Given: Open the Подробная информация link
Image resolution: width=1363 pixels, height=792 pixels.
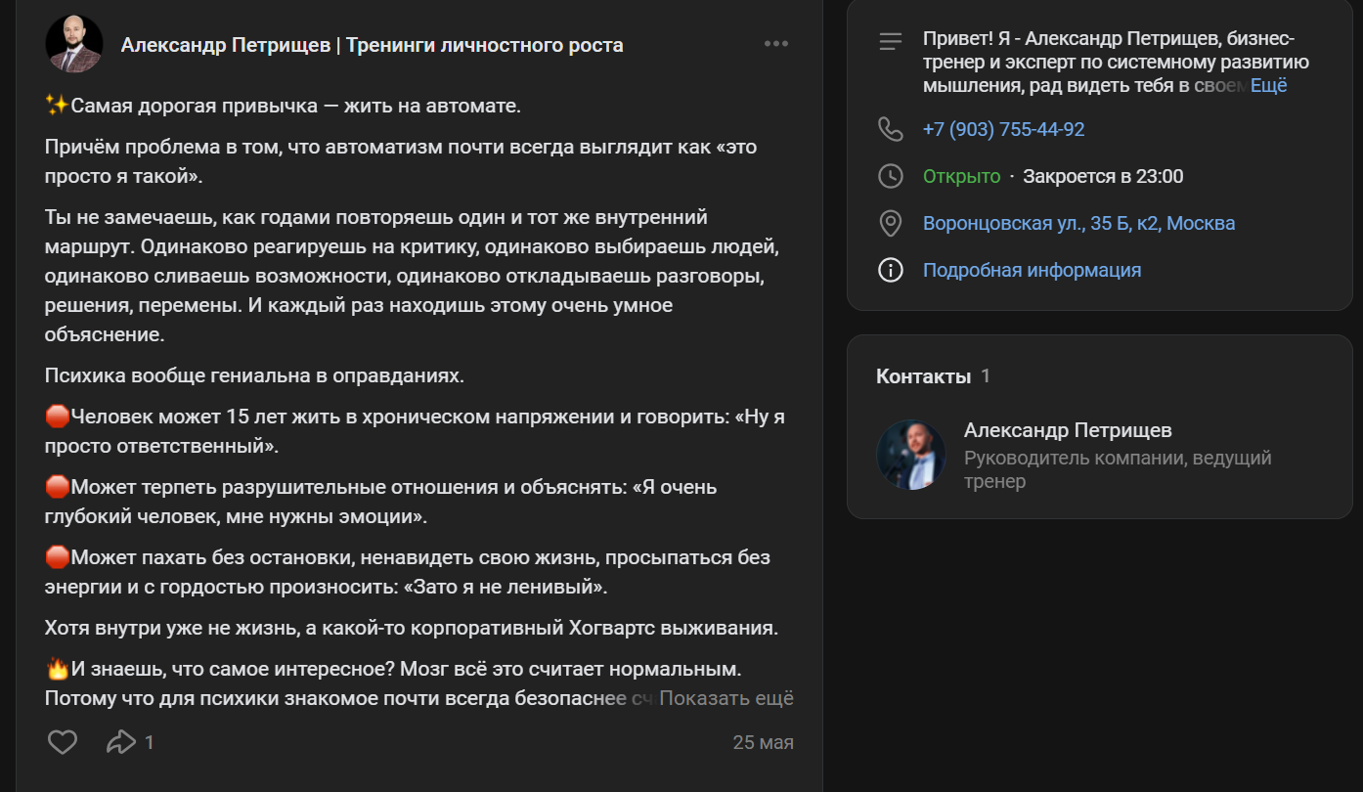Looking at the screenshot, I should point(1032,270).
